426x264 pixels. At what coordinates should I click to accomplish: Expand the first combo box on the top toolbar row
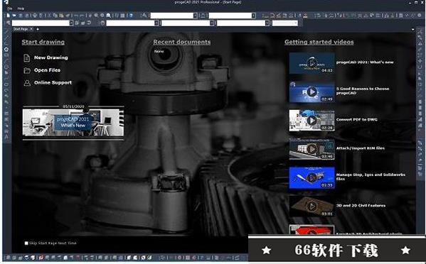tap(195, 16)
